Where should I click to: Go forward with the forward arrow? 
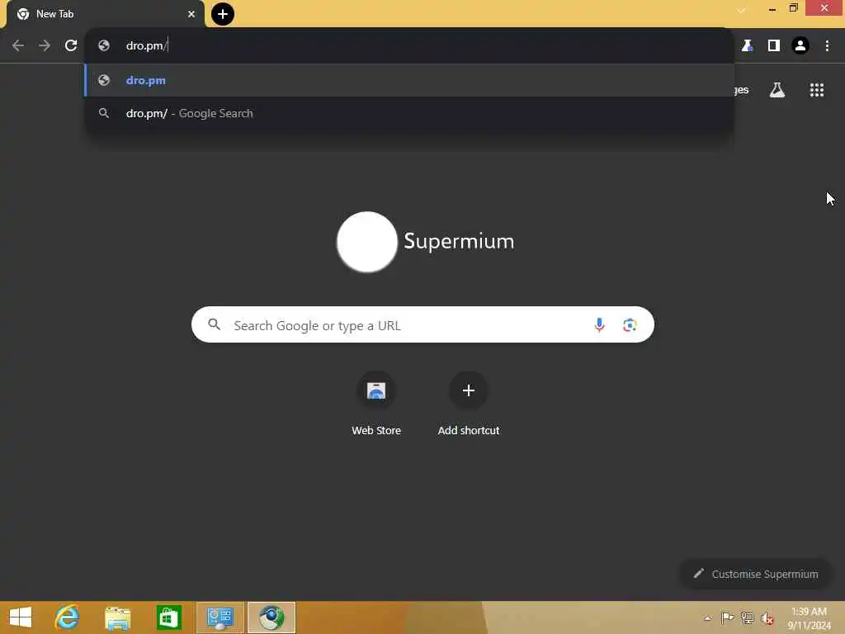pyautogui.click(x=45, y=45)
